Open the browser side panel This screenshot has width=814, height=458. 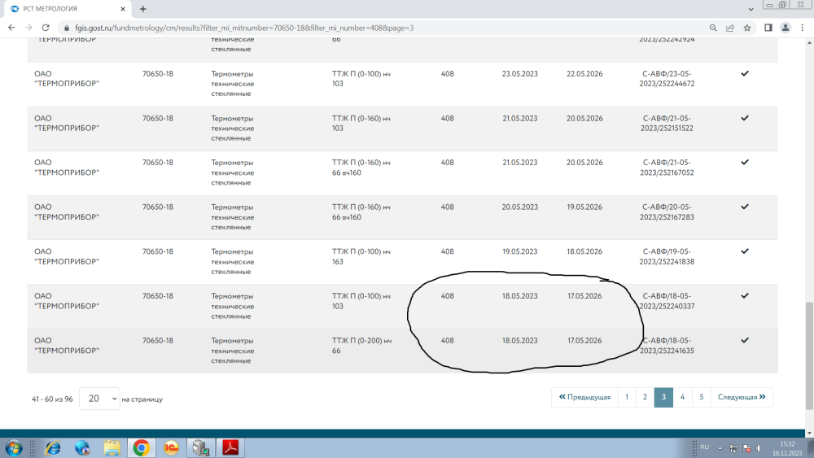pyautogui.click(x=768, y=27)
